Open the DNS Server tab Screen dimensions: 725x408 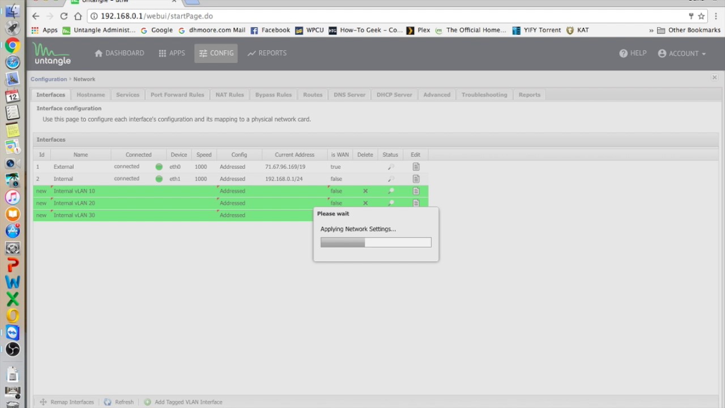[349, 95]
